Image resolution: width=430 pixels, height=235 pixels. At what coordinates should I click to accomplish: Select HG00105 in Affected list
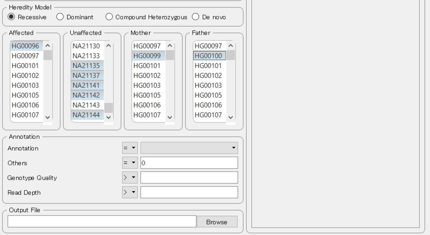click(26, 95)
